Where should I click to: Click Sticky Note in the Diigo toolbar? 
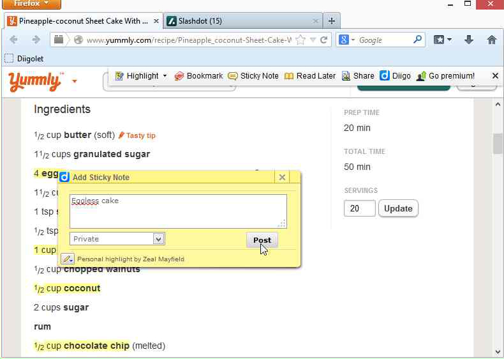(253, 76)
